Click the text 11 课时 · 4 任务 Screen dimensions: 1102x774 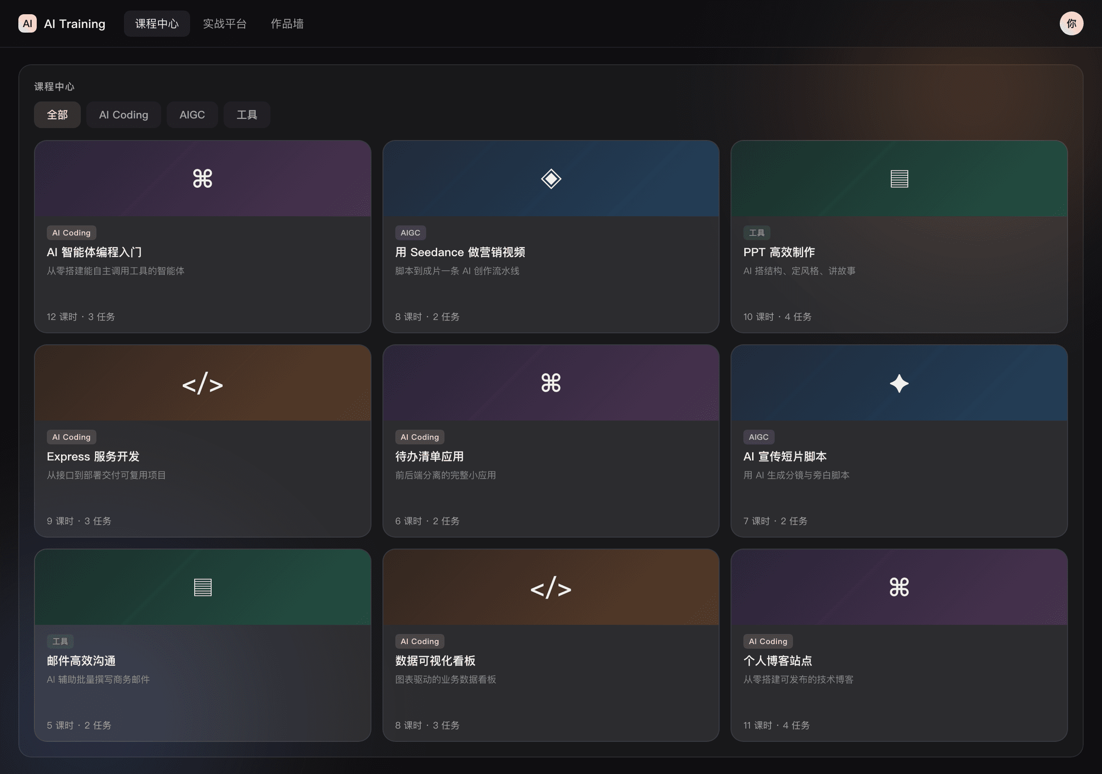point(776,725)
